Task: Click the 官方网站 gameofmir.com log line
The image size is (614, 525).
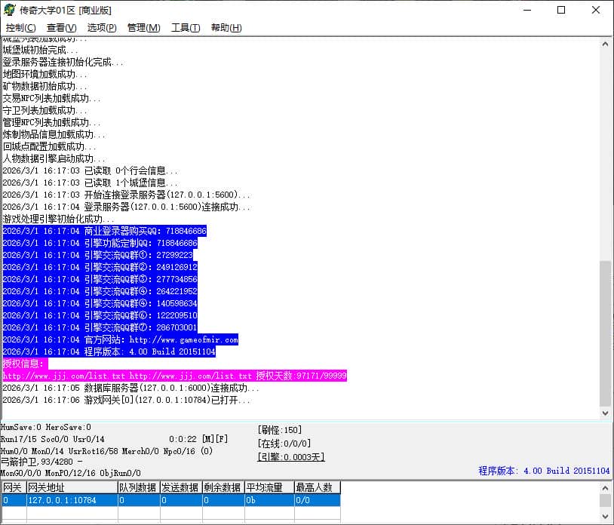Action: click(x=120, y=339)
